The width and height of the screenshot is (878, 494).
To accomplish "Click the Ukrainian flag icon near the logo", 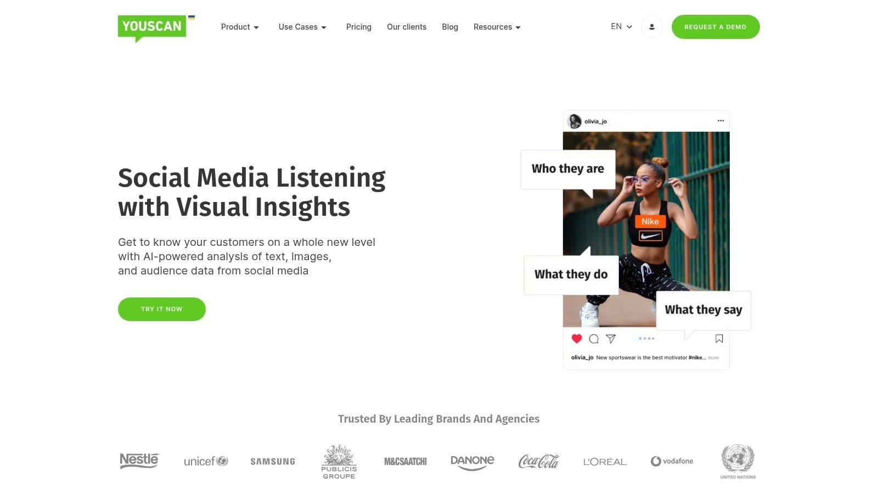I will pos(192,17).
